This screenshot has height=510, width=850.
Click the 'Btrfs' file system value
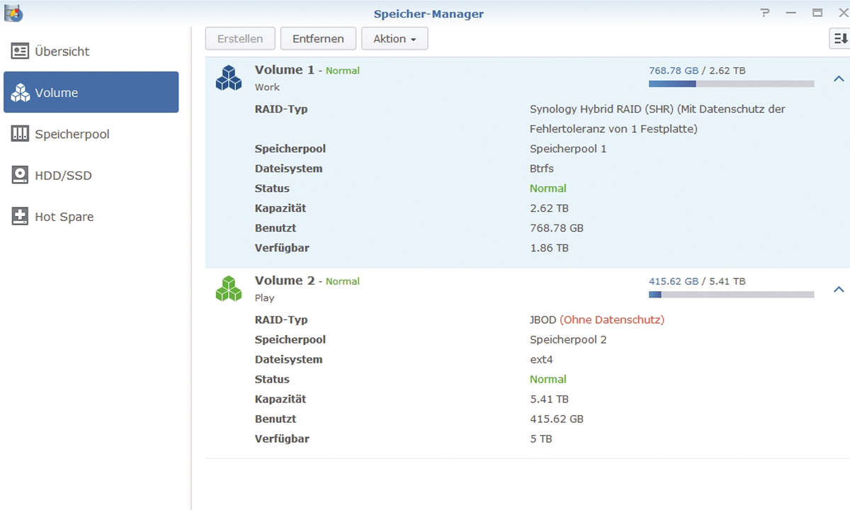tap(542, 169)
